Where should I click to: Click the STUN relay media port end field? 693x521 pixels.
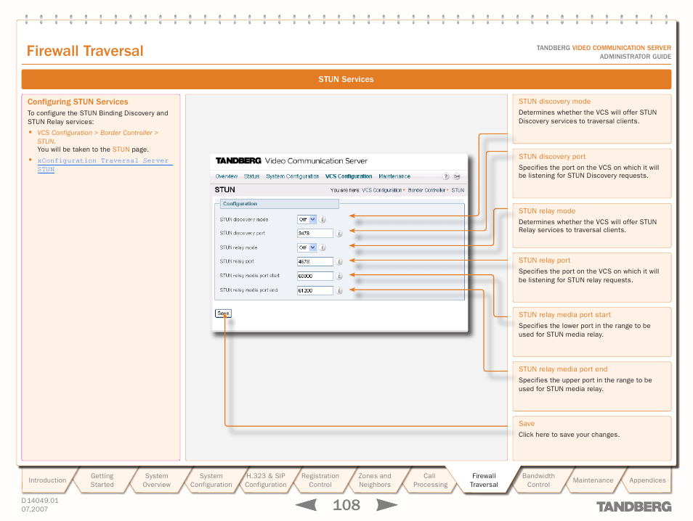click(x=315, y=290)
